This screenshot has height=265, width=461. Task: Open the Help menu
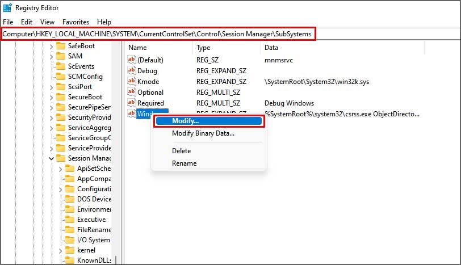[x=104, y=22]
